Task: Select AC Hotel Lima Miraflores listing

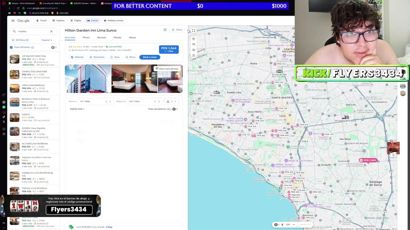Action: point(34,147)
